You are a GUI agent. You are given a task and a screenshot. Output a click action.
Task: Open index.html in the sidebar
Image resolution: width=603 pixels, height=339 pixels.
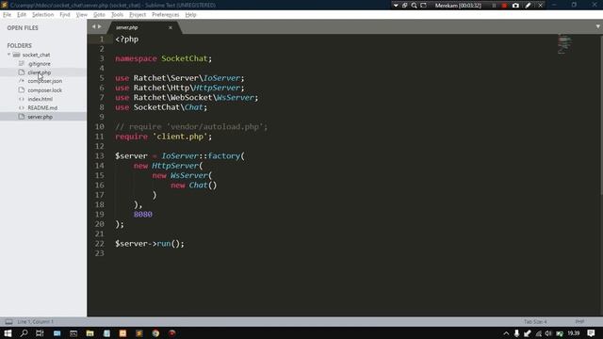(40, 99)
